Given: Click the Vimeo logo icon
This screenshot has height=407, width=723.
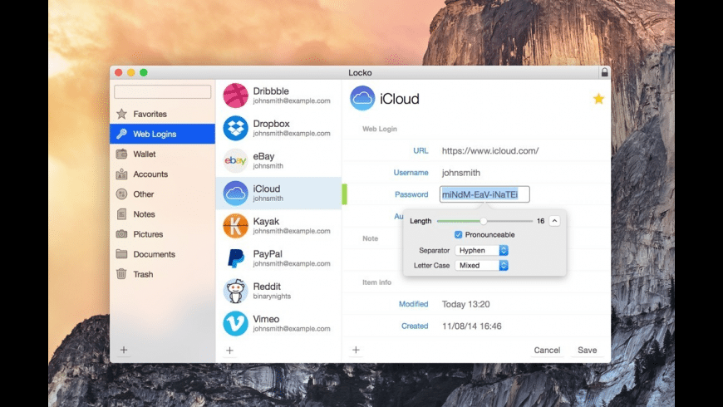Looking at the screenshot, I should click(x=236, y=323).
